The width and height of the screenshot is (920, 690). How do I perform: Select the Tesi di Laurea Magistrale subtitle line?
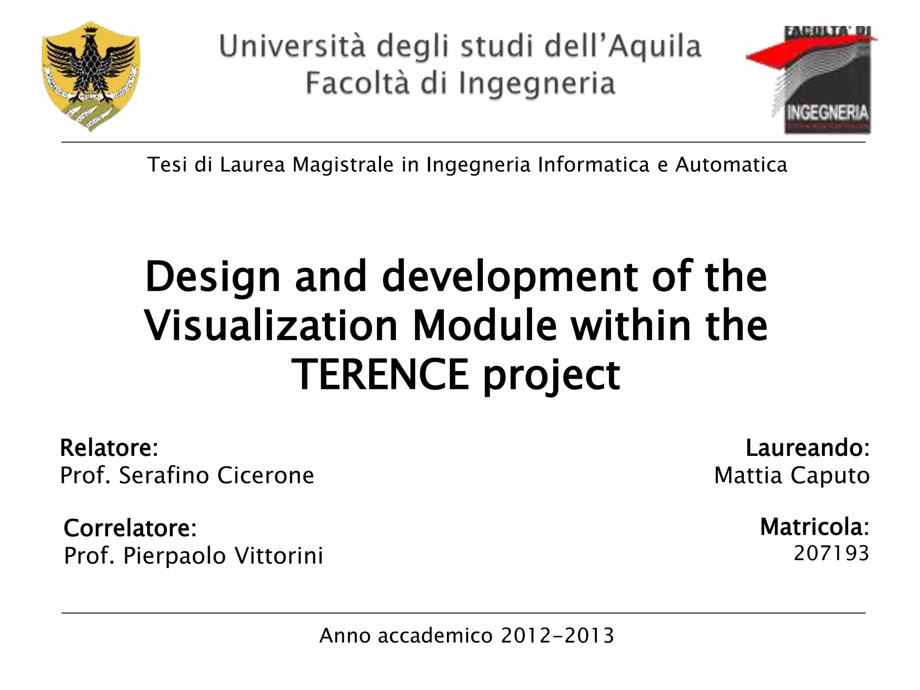click(x=467, y=164)
